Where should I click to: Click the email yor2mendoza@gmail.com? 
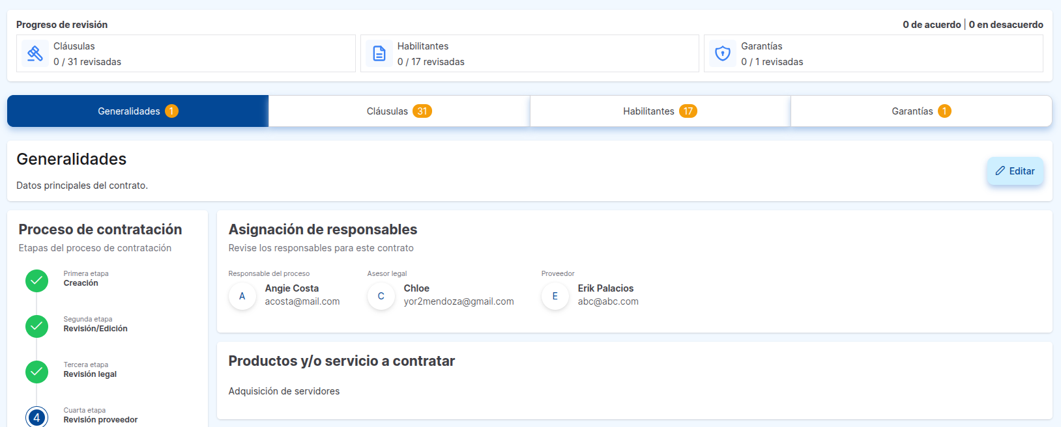point(459,301)
